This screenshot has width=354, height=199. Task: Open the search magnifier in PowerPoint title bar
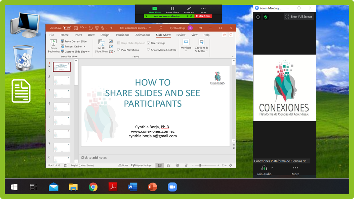[x=161, y=28]
